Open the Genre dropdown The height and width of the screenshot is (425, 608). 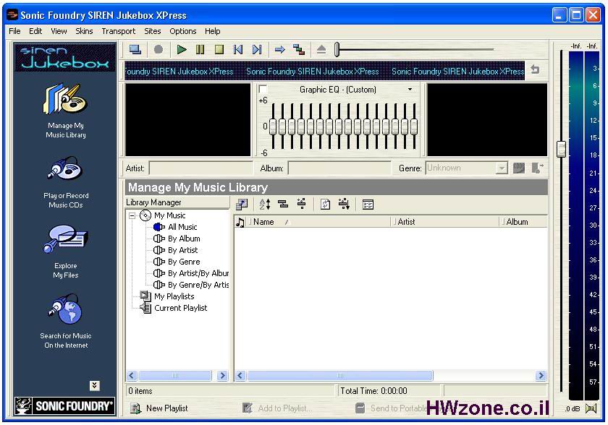[x=502, y=168]
